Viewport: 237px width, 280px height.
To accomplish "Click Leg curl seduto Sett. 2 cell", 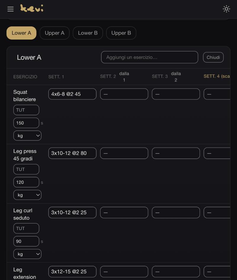I will tap(124, 213).
